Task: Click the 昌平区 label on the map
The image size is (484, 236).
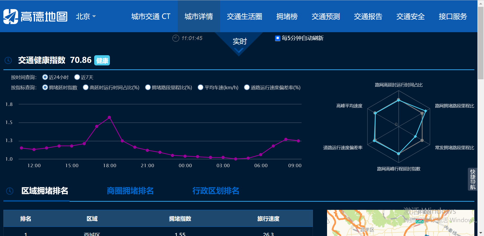Action: [367, 230]
